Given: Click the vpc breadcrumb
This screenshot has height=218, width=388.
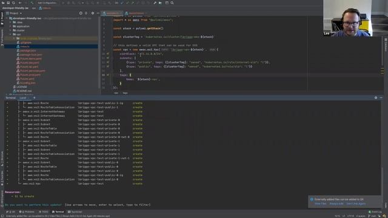Looking at the screenshot, I should pyautogui.click(x=34, y=8).
